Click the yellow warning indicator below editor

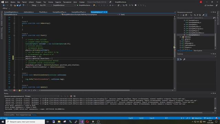(20, 90)
